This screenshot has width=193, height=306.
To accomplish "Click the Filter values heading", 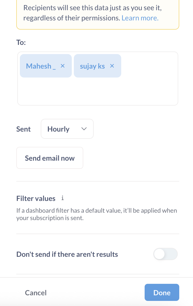I will [36, 198].
